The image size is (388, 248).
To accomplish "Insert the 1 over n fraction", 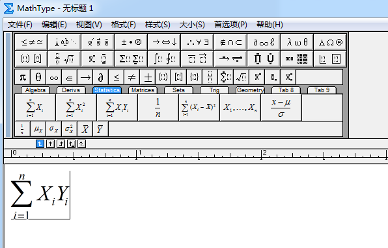I will 158,108.
